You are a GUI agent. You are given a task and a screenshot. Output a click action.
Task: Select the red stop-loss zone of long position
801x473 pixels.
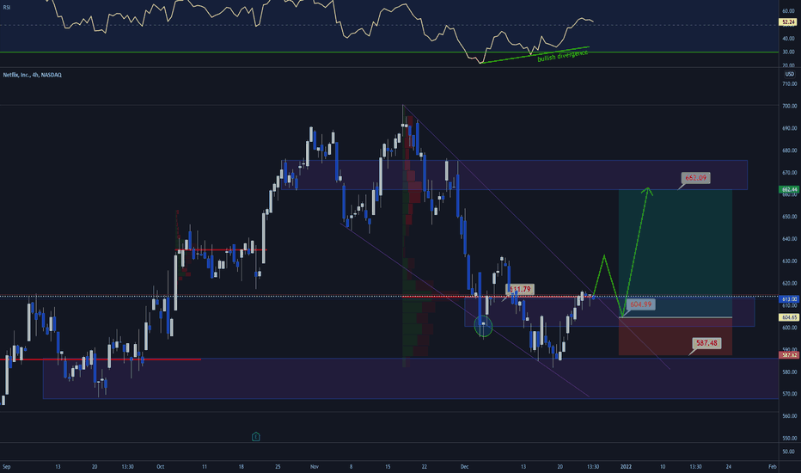click(x=676, y=336)
